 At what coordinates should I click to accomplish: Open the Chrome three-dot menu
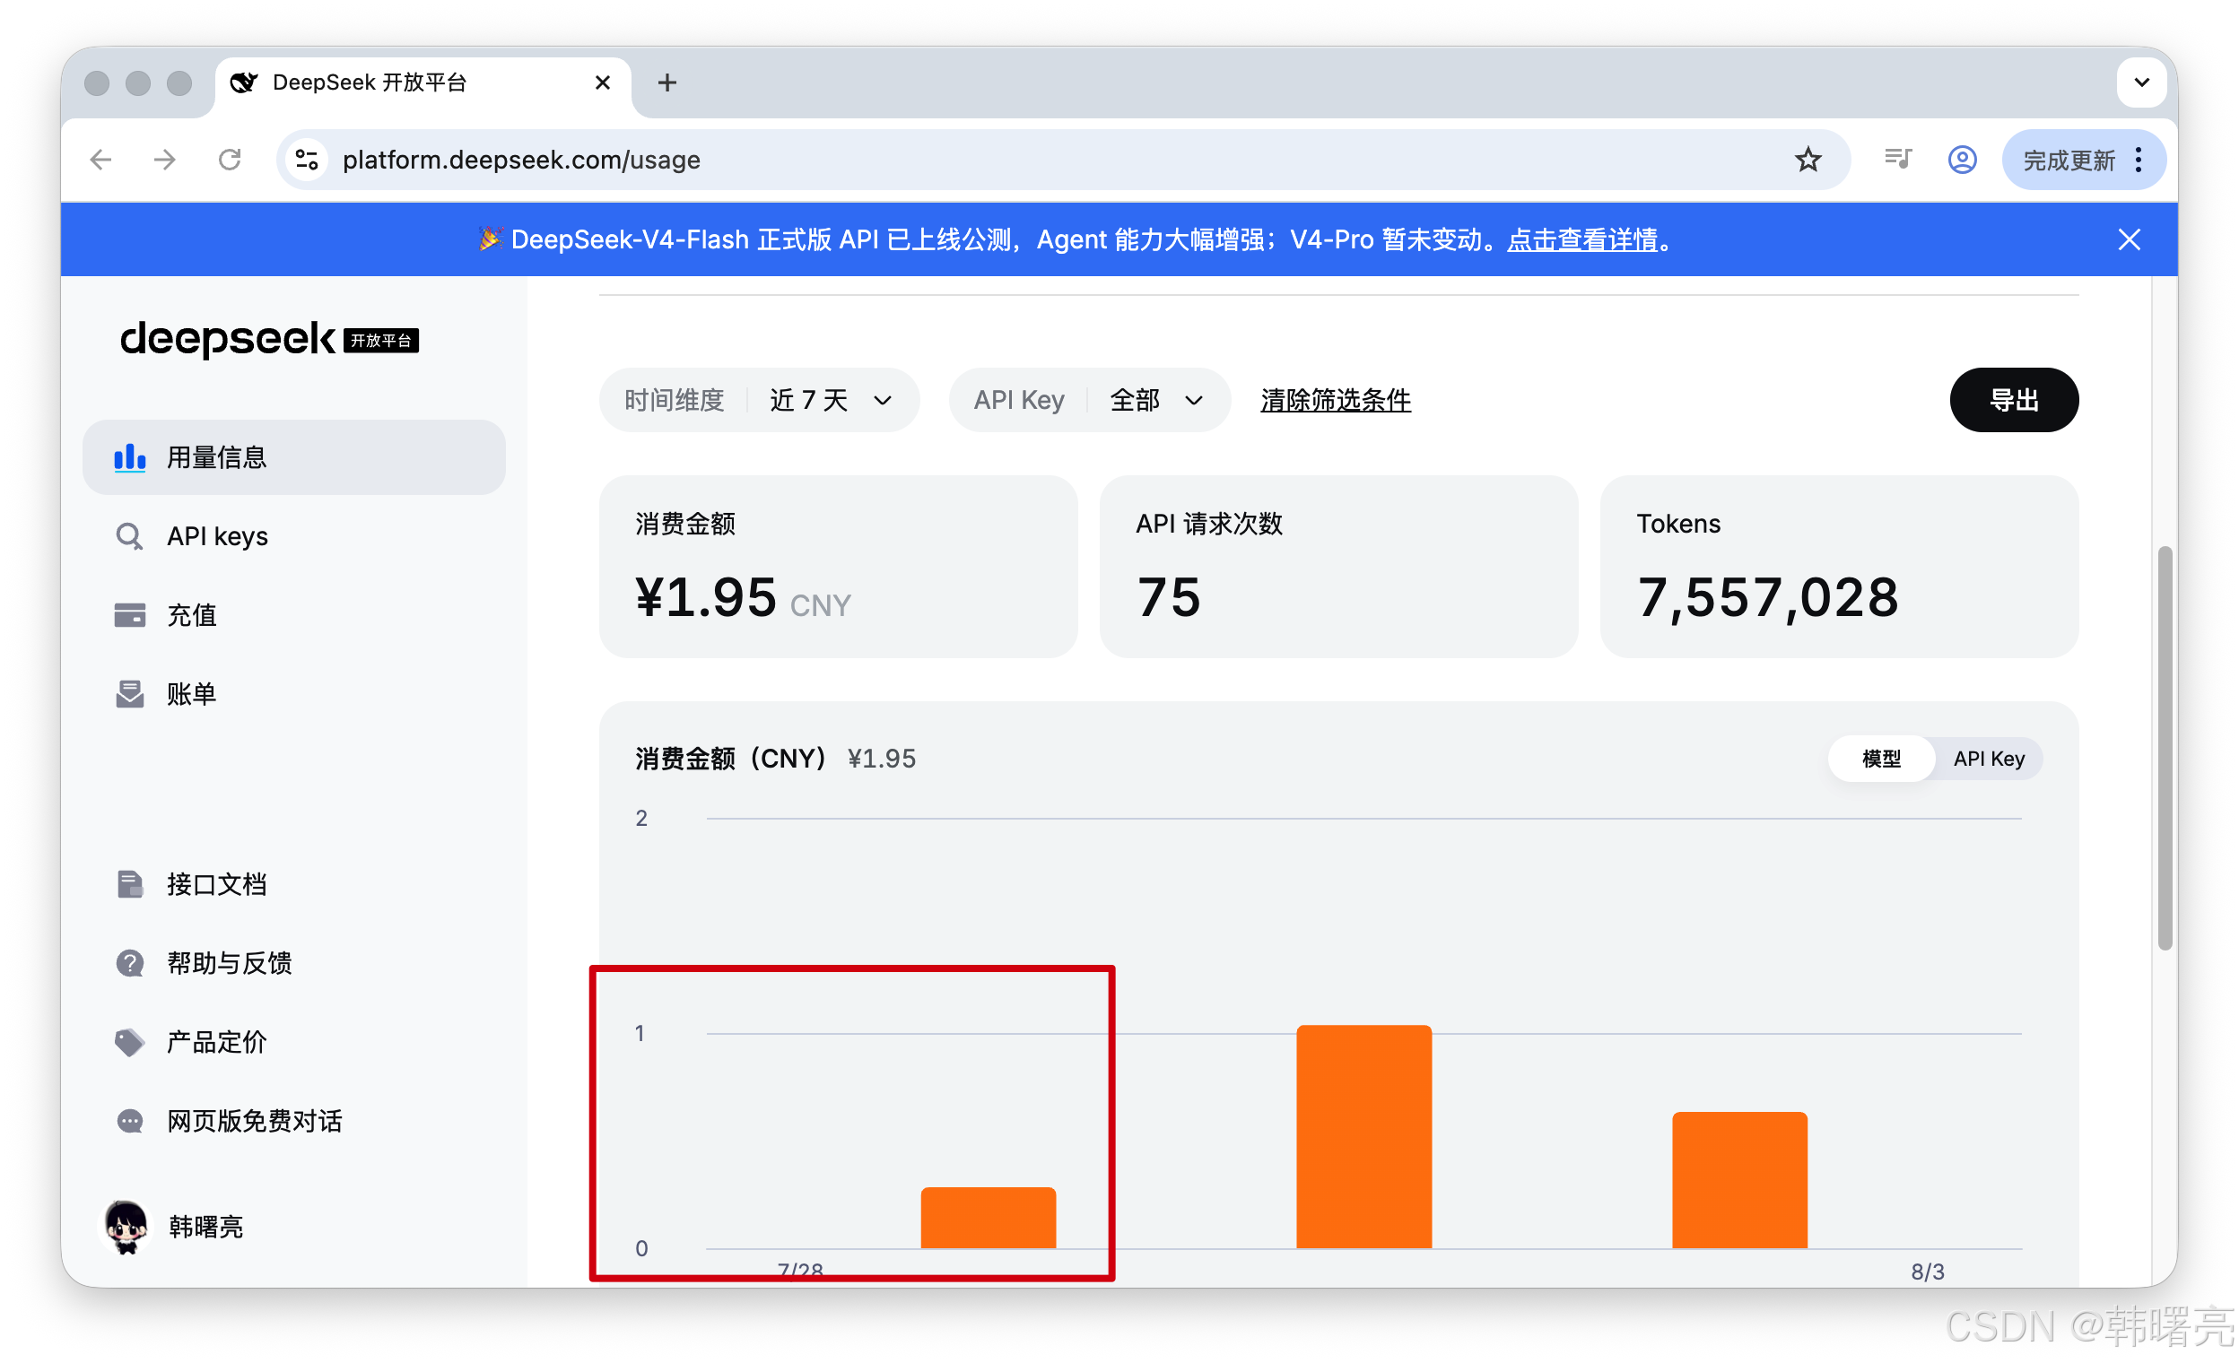2139,160
